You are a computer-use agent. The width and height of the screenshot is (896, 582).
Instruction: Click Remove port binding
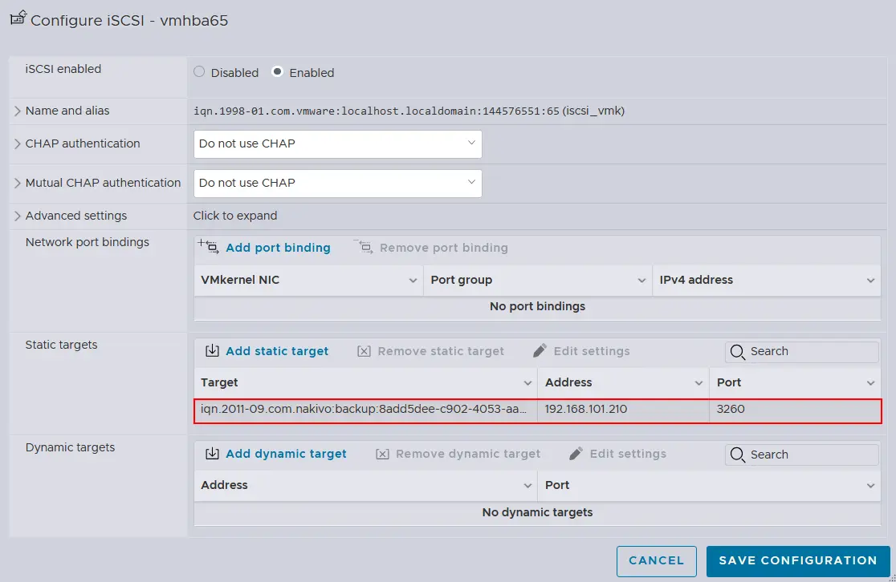443,248
